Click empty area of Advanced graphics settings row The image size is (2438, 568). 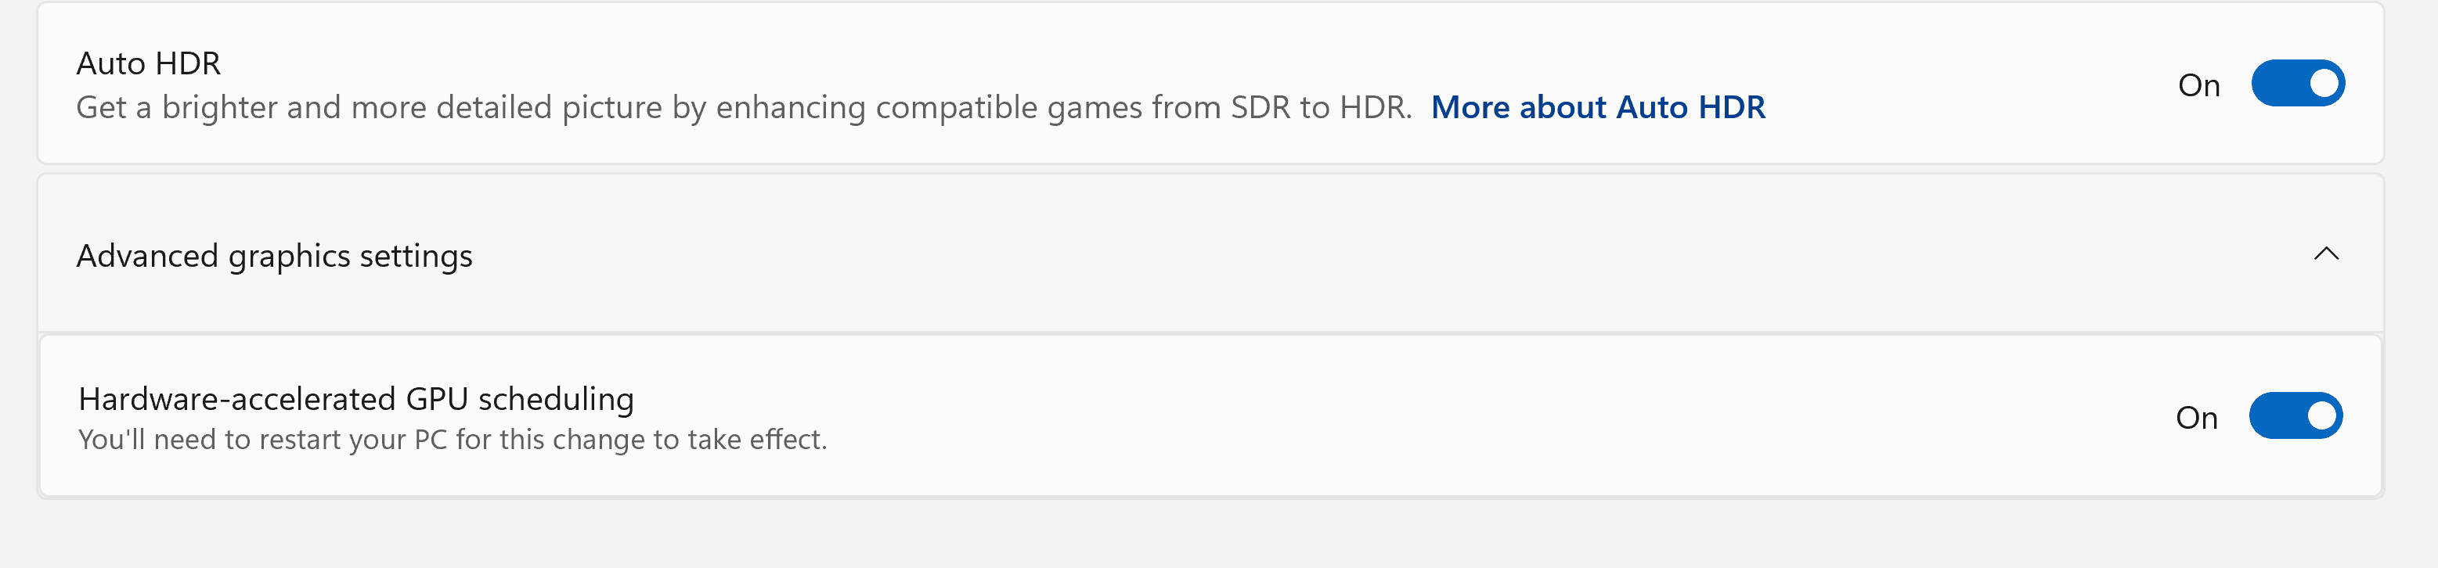(1325, 253)
